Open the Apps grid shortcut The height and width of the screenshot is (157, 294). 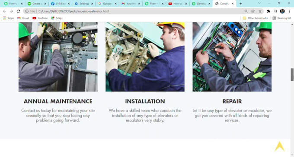click(x=8, y=18)
